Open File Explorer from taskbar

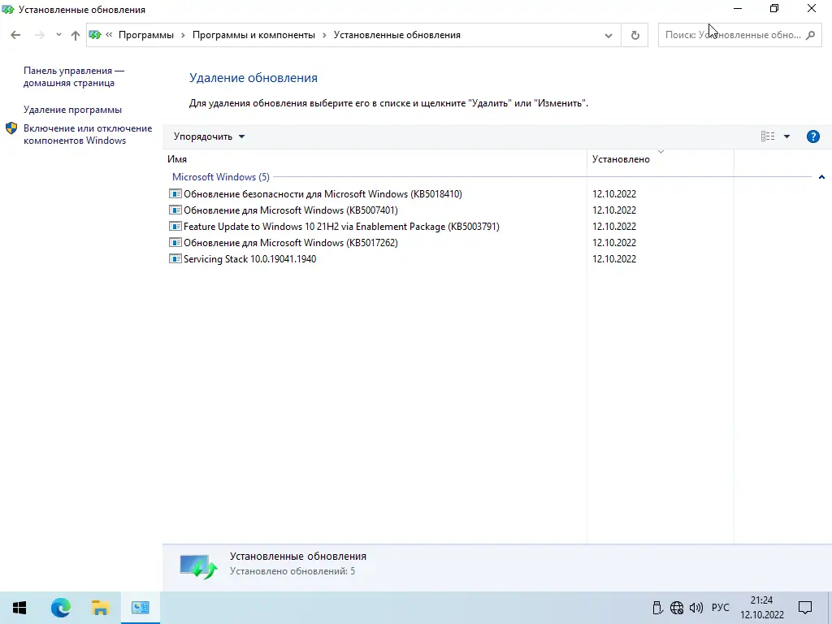[x=100, y=608]
